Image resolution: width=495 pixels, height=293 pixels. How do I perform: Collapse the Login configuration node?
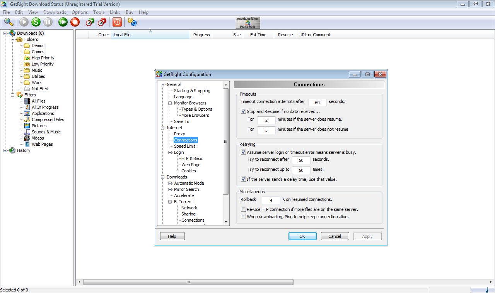click(170, 152)
